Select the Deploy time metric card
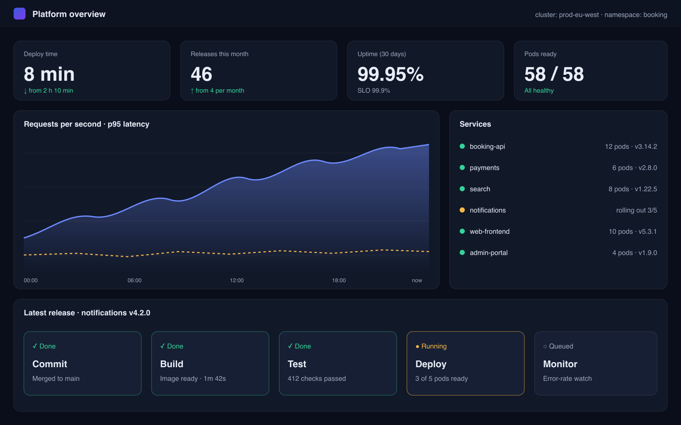Viewport: 681px width, 425px height. pos(92,71)
